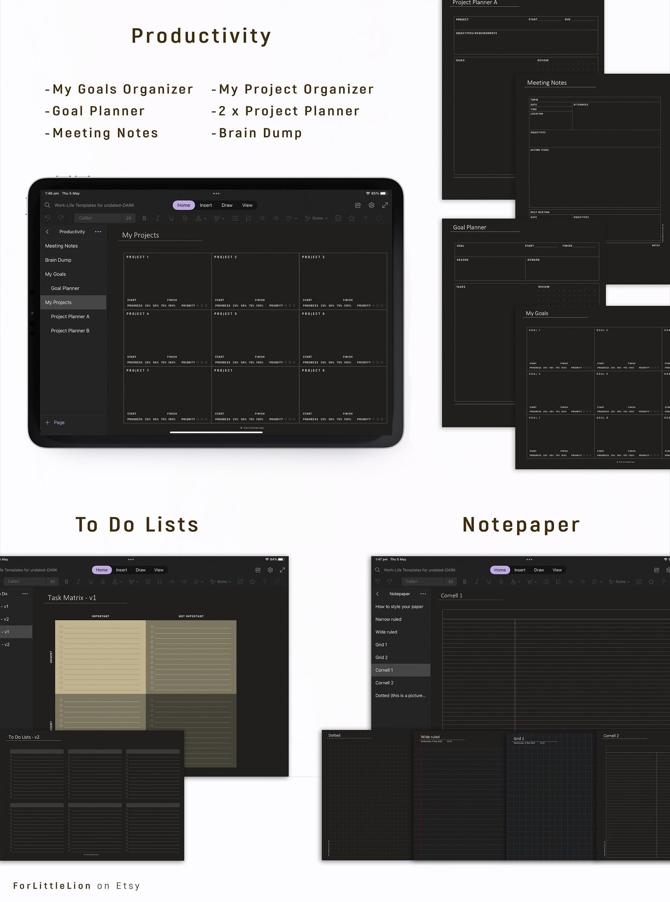Open the font size 20 box above Cornell 1
Viewport: 670px width, 902px height.
click(x=450, y=582)
